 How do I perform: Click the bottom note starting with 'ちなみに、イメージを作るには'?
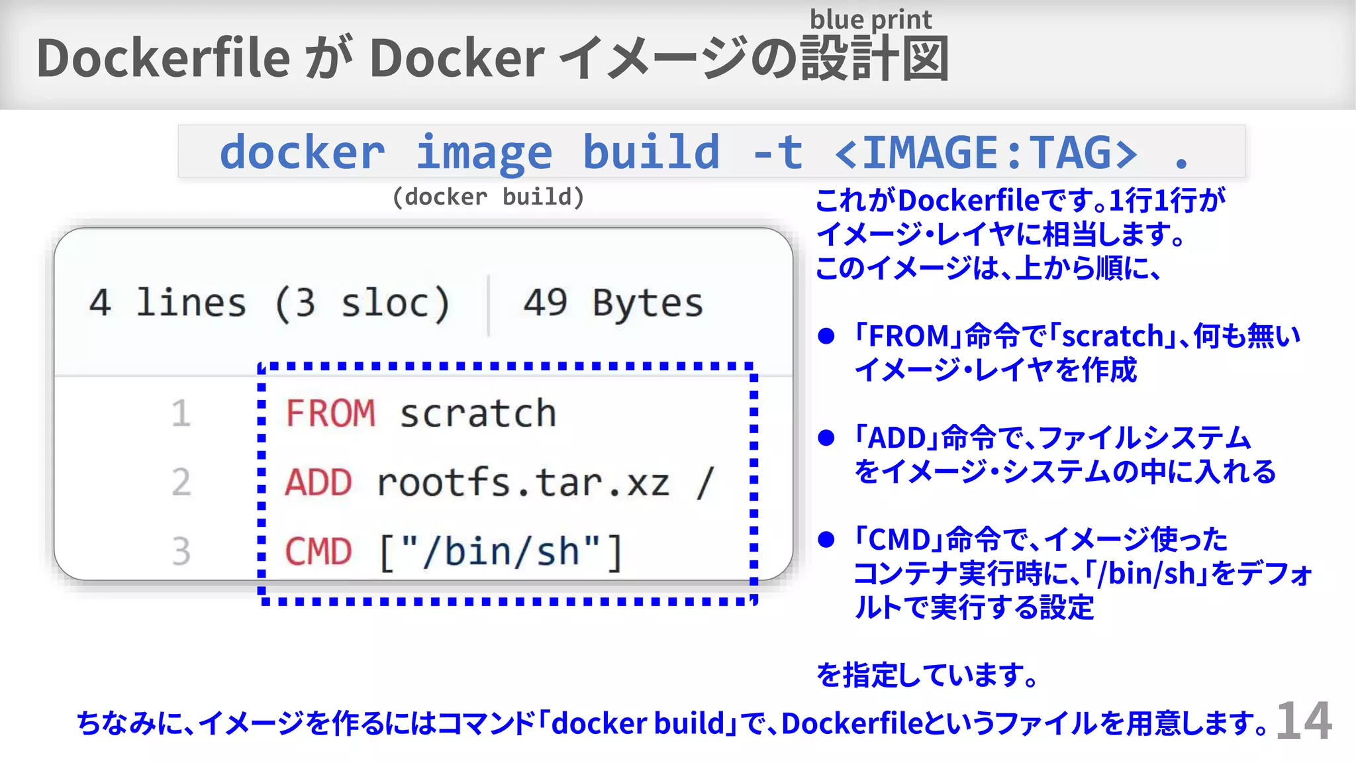(x=673, y=723)
